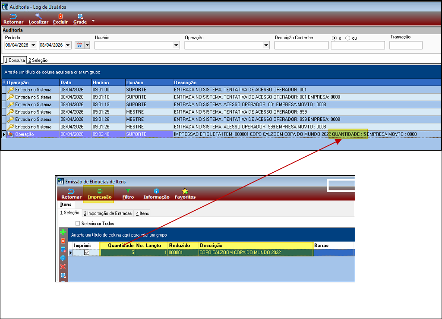This screenshot has width=442, height=319.
Task: Click the Descrição Contenha input field
Action: click(x=301, y=45)
